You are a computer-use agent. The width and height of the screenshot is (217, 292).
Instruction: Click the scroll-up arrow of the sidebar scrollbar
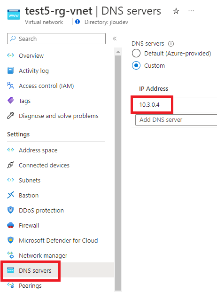coord(118,52)
